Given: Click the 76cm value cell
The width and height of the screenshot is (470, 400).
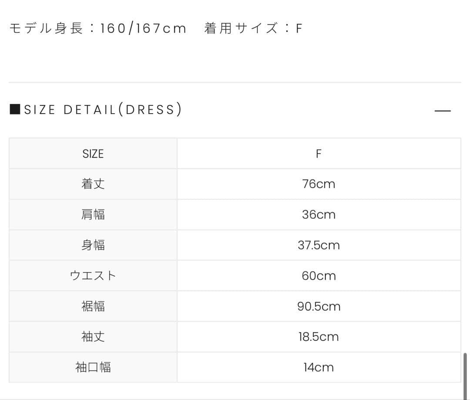Looking at the screenshot, I should [319, 184].
